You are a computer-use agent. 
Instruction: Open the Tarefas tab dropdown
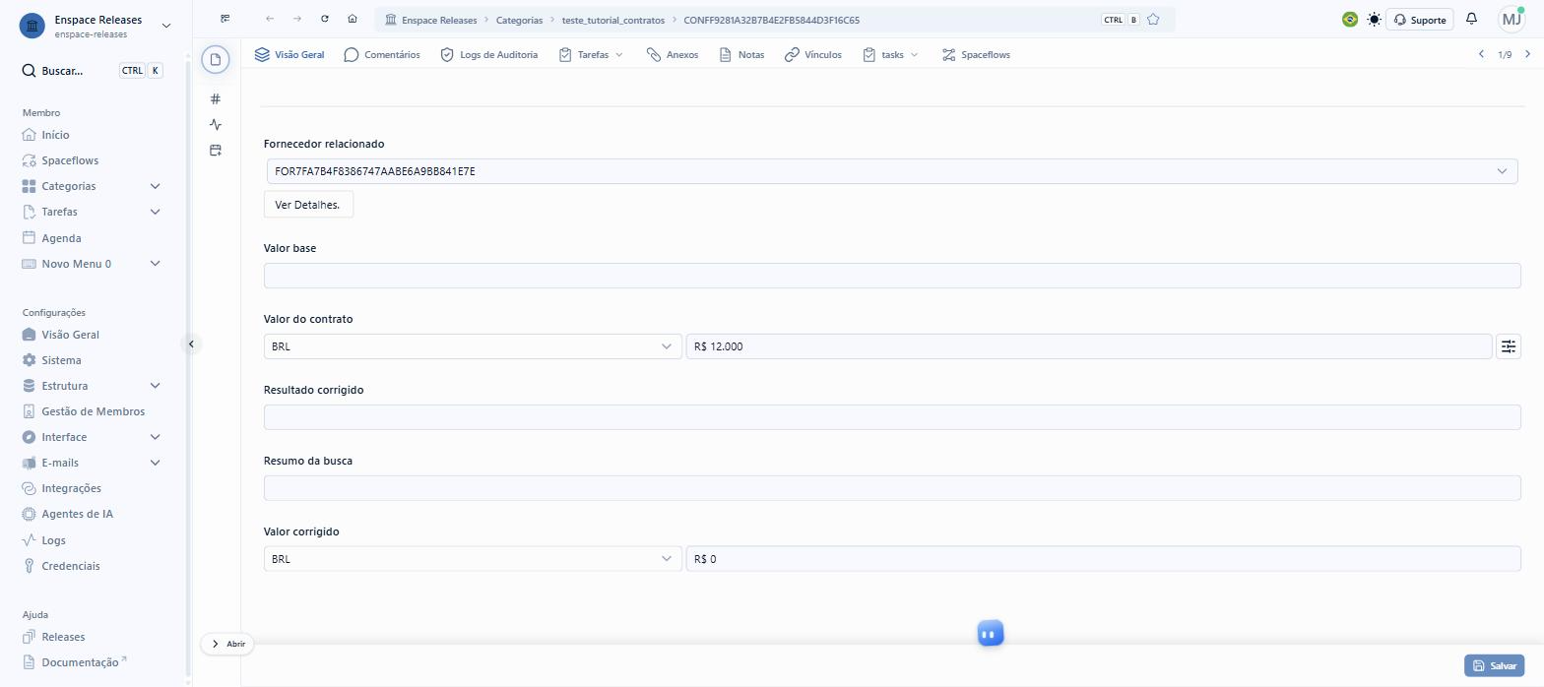(591, 55)
